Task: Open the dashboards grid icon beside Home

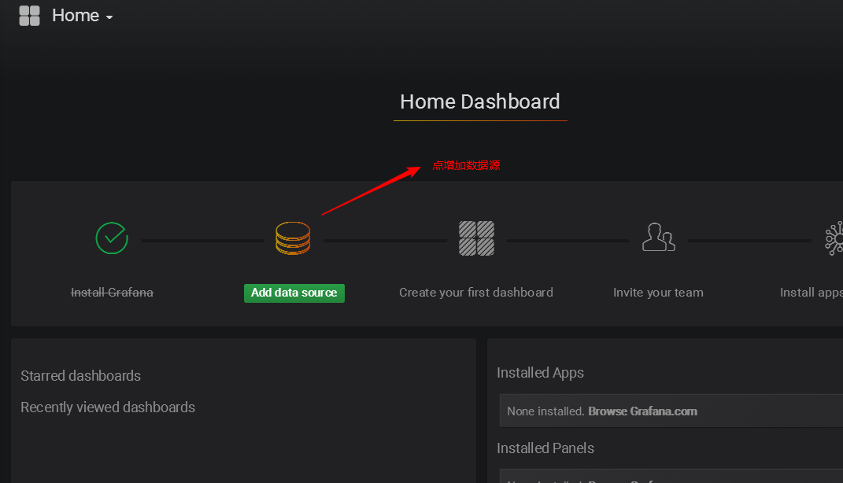Action: [30, 16]
